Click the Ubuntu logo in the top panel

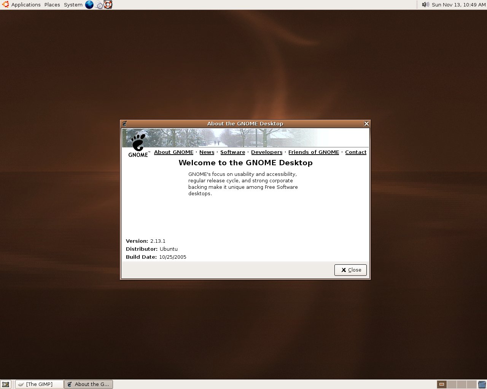pos(6,5)
